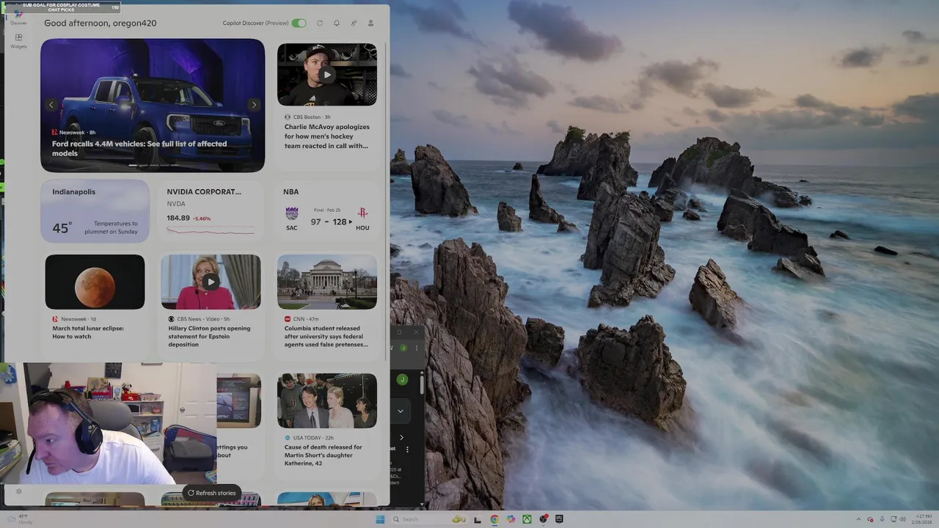Click the larger green J avatar in dark panel

[402, 379]
